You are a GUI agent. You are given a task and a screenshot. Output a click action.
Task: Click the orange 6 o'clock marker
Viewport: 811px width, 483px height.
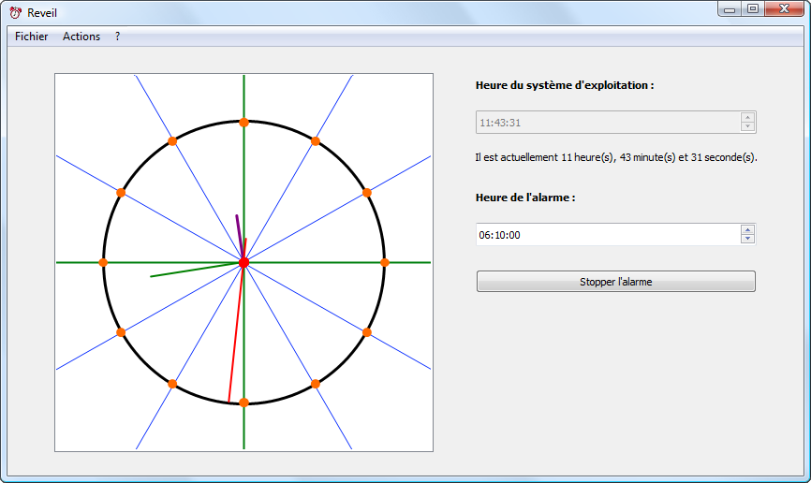click(x=243, y=402)
